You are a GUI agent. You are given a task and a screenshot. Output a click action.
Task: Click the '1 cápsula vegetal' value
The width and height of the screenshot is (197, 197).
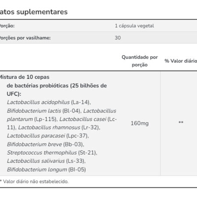coord(134,26)
